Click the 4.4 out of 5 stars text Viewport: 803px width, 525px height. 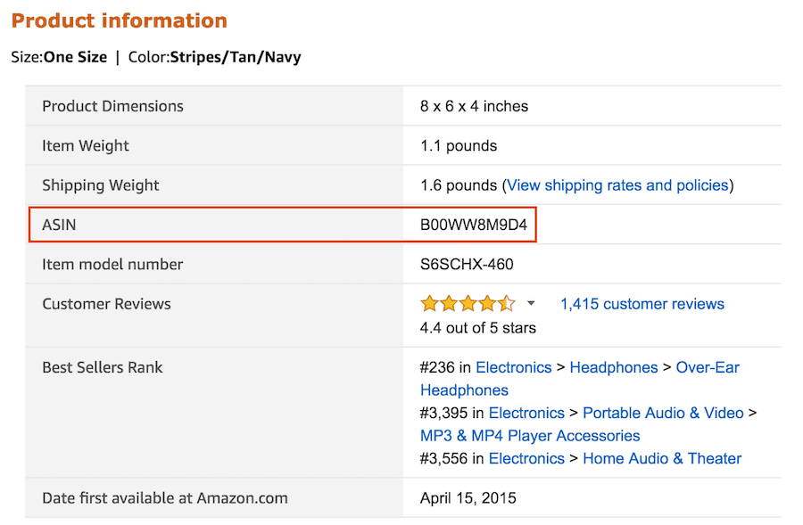click(x=478, y=327)
